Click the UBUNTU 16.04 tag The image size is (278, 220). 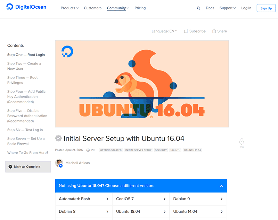pos(193,150)
